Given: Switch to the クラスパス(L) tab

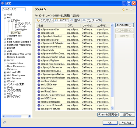Looking at the screenshot, I should click(44, 20).
